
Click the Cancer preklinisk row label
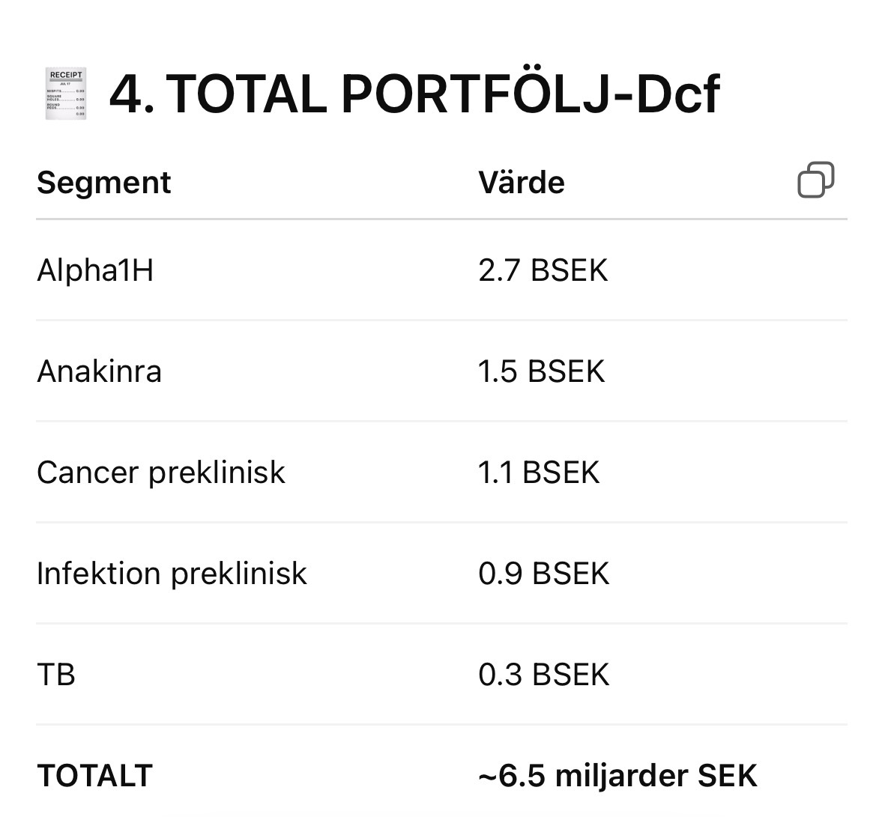click(x=161, y=472)
